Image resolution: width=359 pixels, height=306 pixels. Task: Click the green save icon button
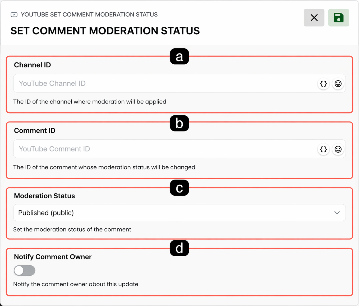(339, 18)
